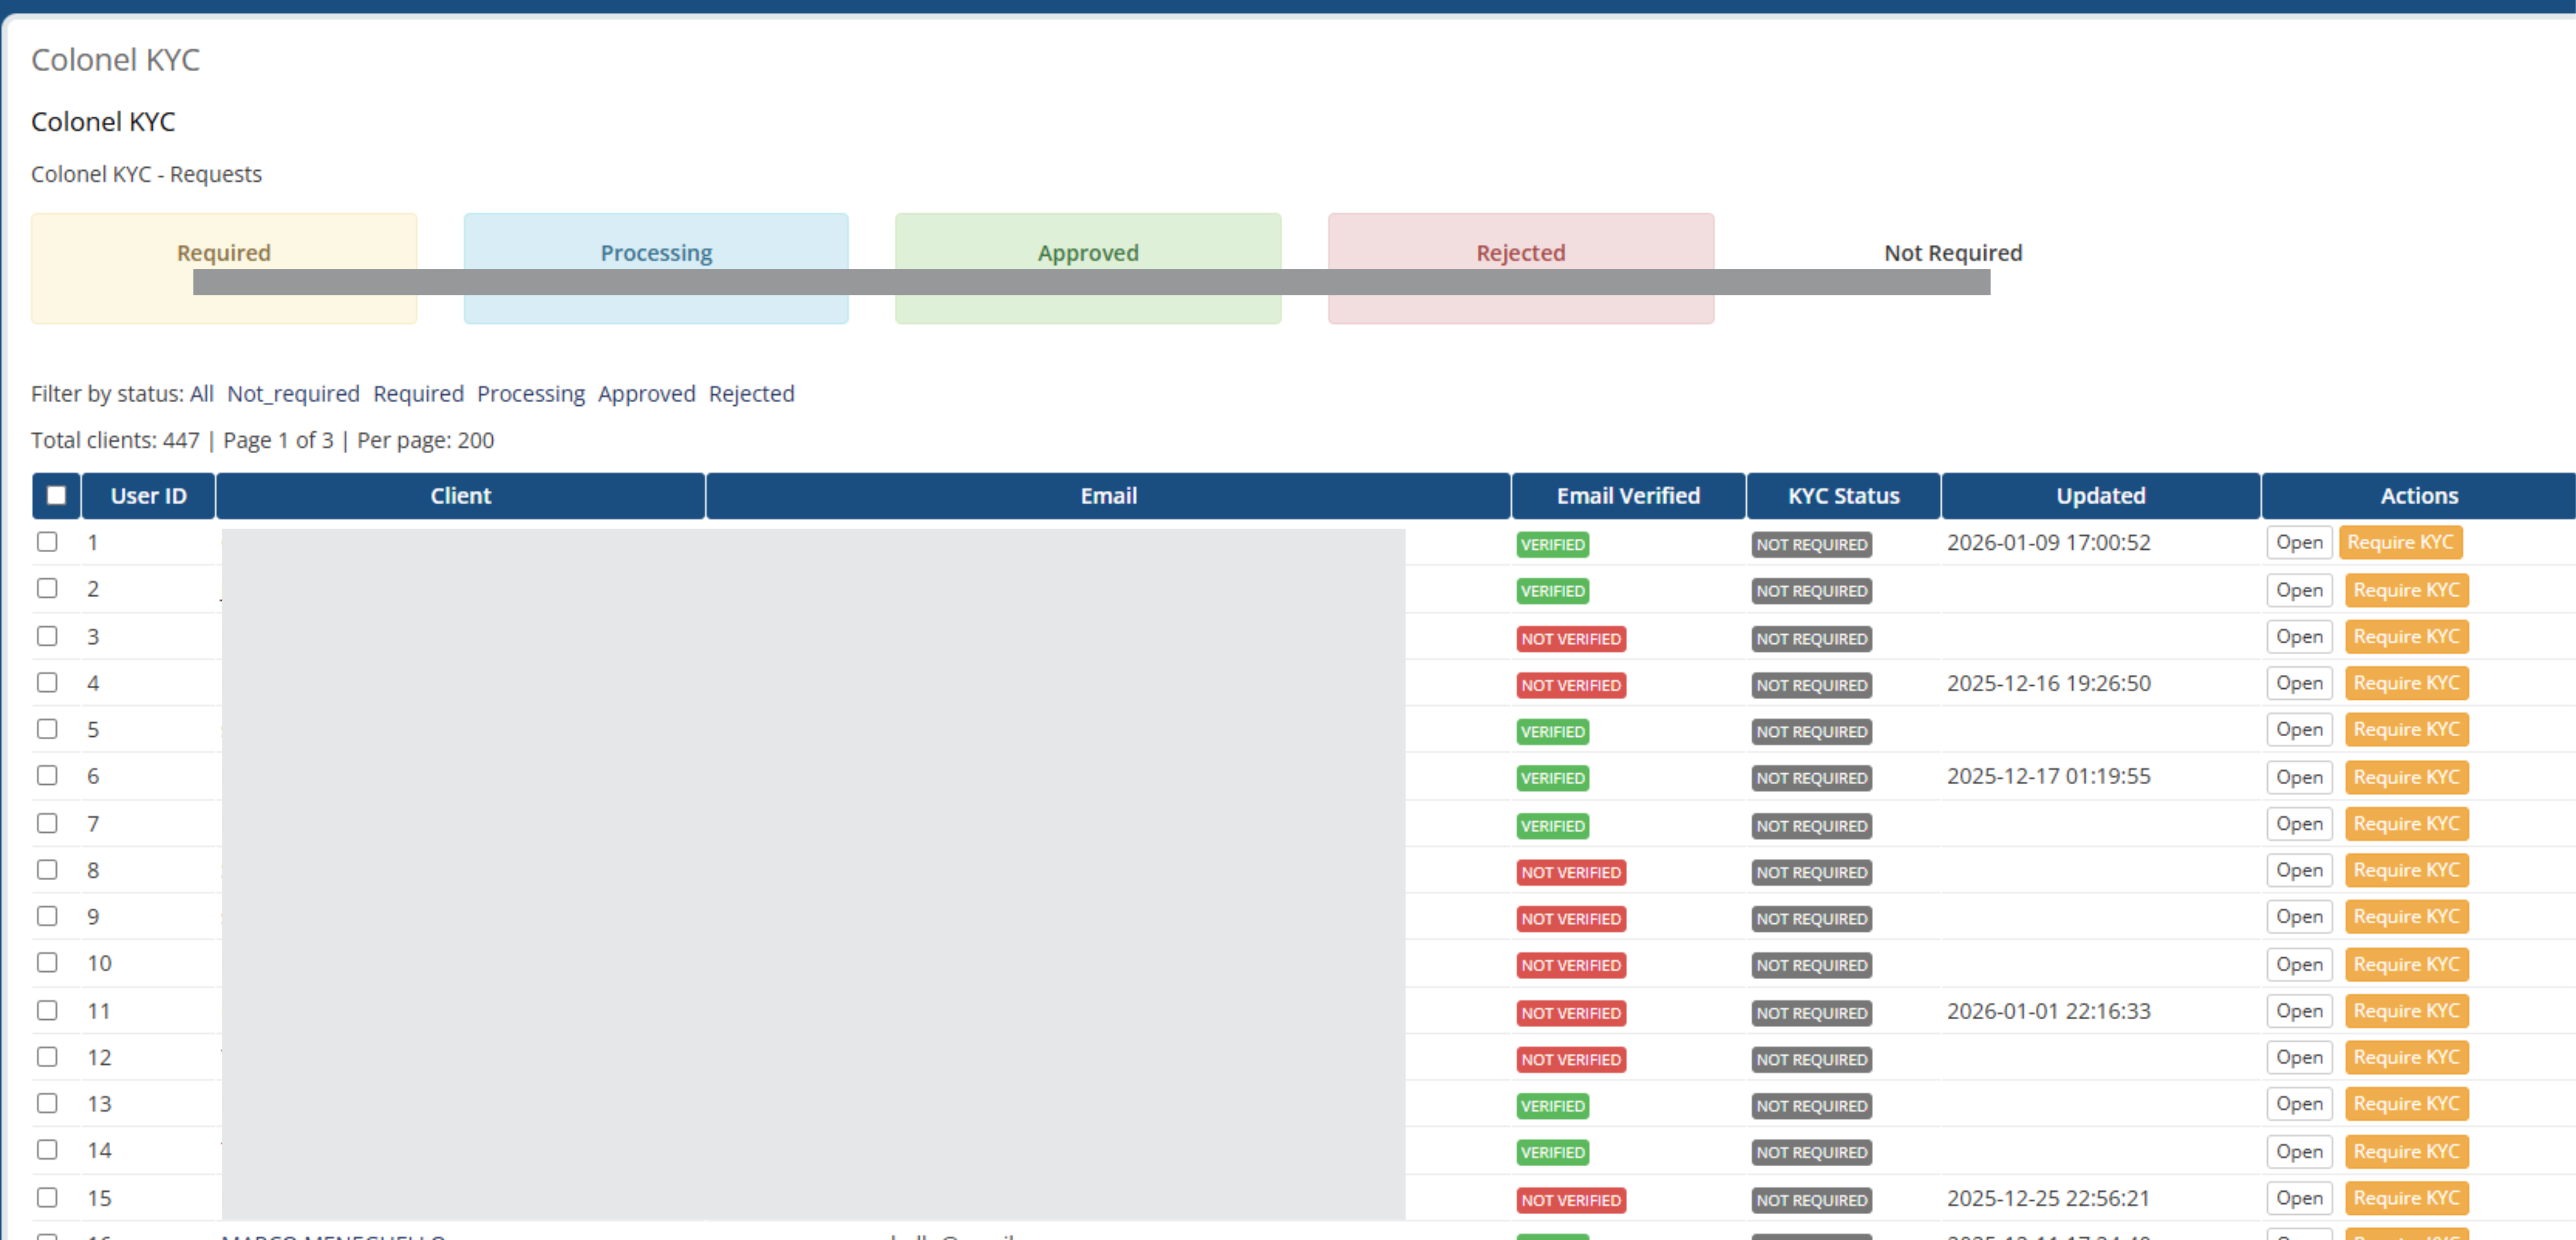
Task: Open the yellow Required summary card
Action: (223, 252)
